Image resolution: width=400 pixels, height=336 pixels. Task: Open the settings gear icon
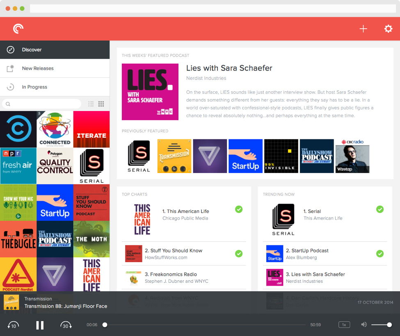(388, 29)
